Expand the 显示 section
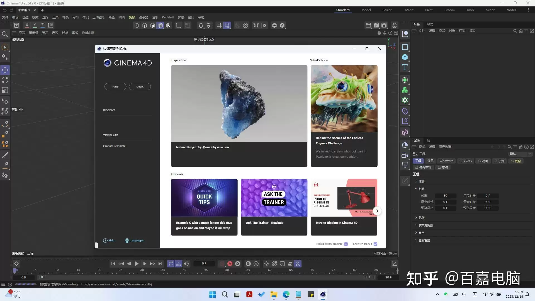 [x=416, y=233]
